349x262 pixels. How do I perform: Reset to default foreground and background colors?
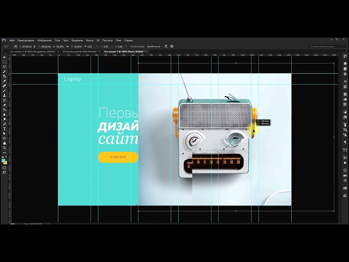(3, 157)
